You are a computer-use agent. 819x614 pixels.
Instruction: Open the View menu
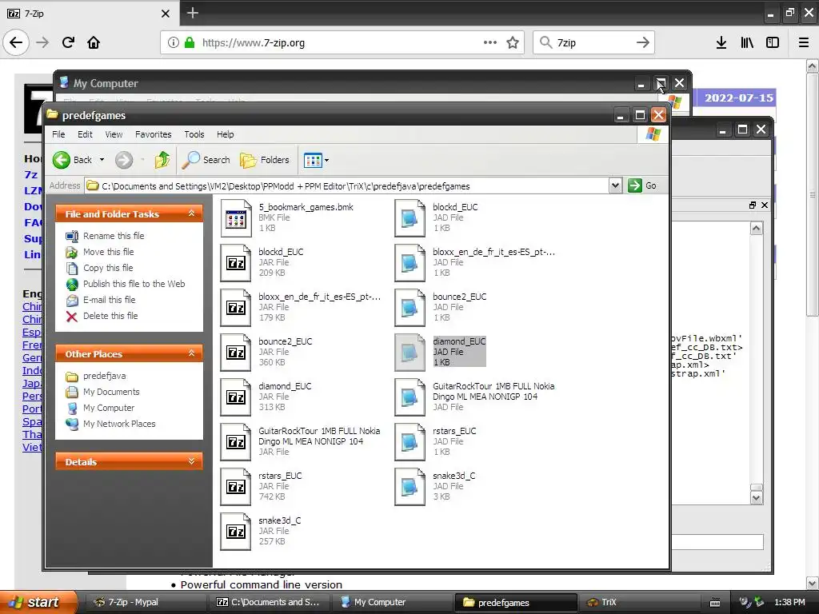click(114, 134)
